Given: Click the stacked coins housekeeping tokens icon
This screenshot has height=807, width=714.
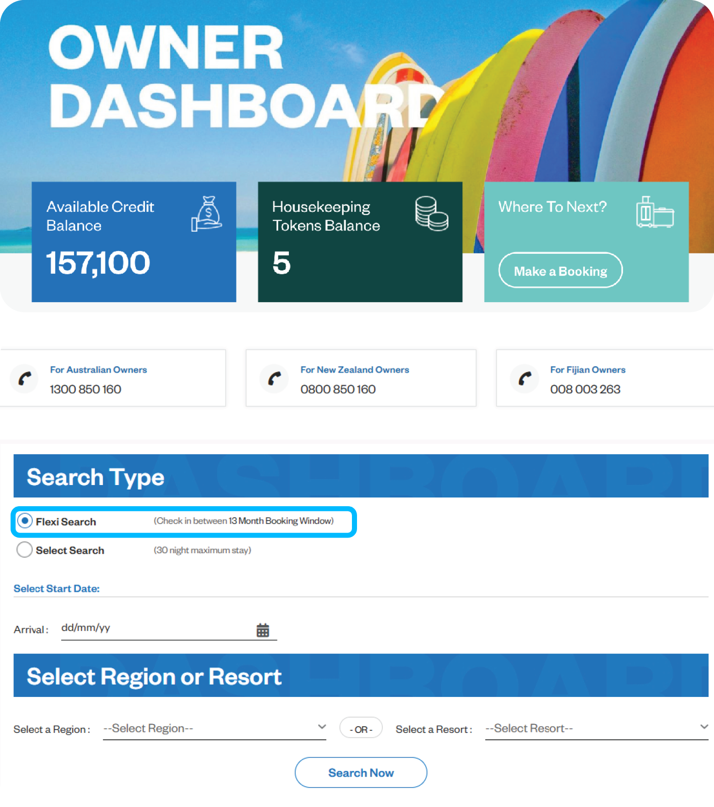Looking at the screenshot, I should [x=432, y=213].
